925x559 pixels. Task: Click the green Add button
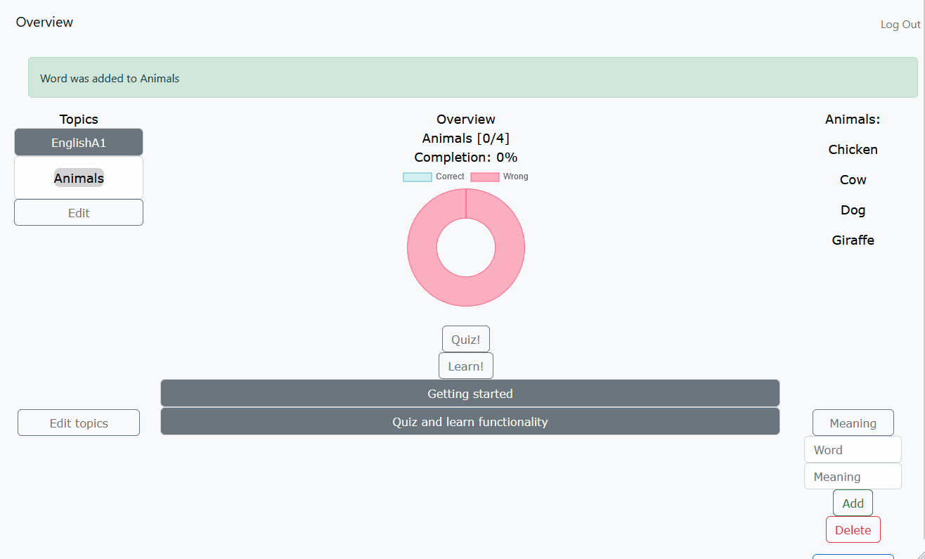(853, 503)
